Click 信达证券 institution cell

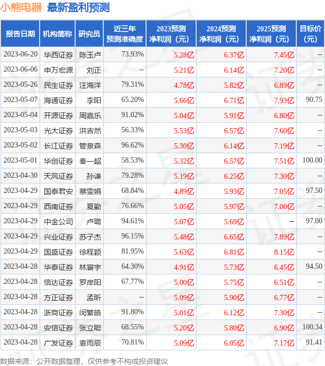coord(58,282)
